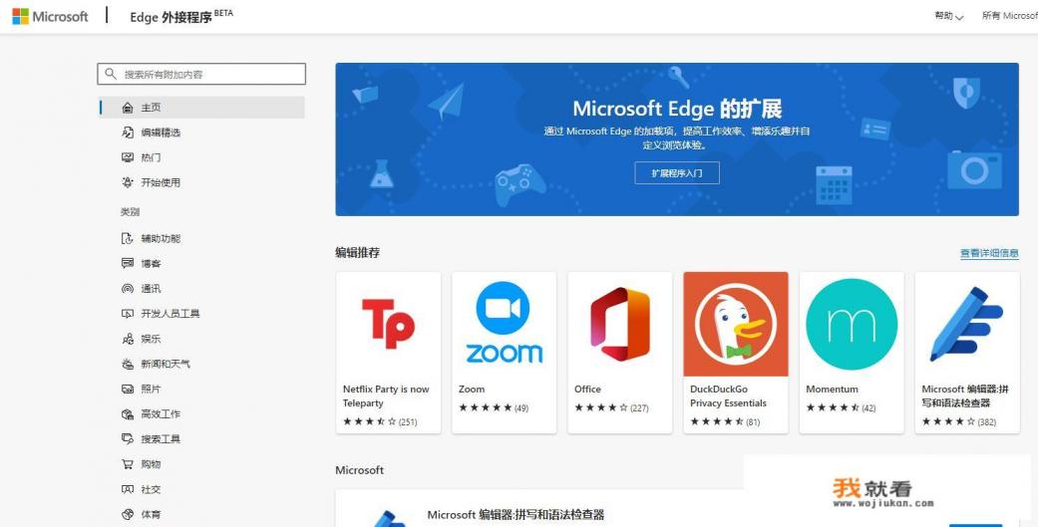
Task: Click the 搜索工具 category icon
Action: pos(128,439)
